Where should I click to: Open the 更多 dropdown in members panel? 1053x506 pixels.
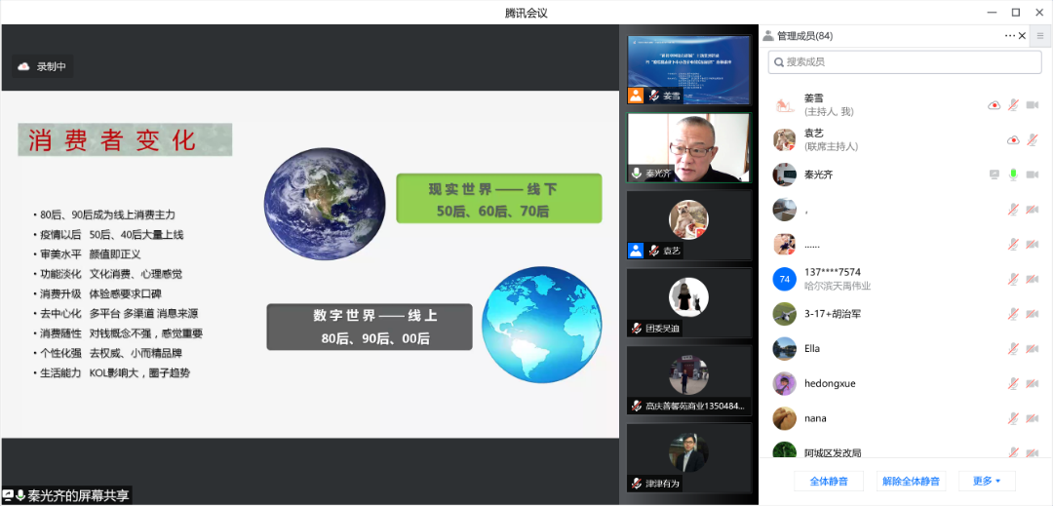(987, 481)
